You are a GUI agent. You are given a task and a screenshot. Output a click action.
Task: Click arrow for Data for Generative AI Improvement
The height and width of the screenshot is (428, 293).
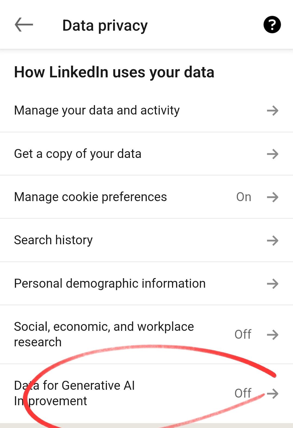[x=273, y=393]
